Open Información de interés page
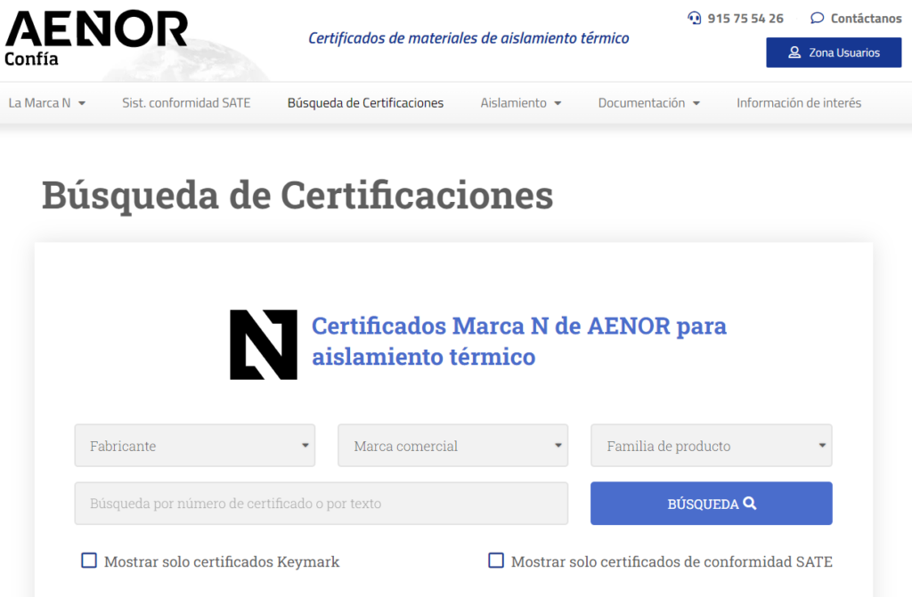912x597 pixels. point(799,103)
